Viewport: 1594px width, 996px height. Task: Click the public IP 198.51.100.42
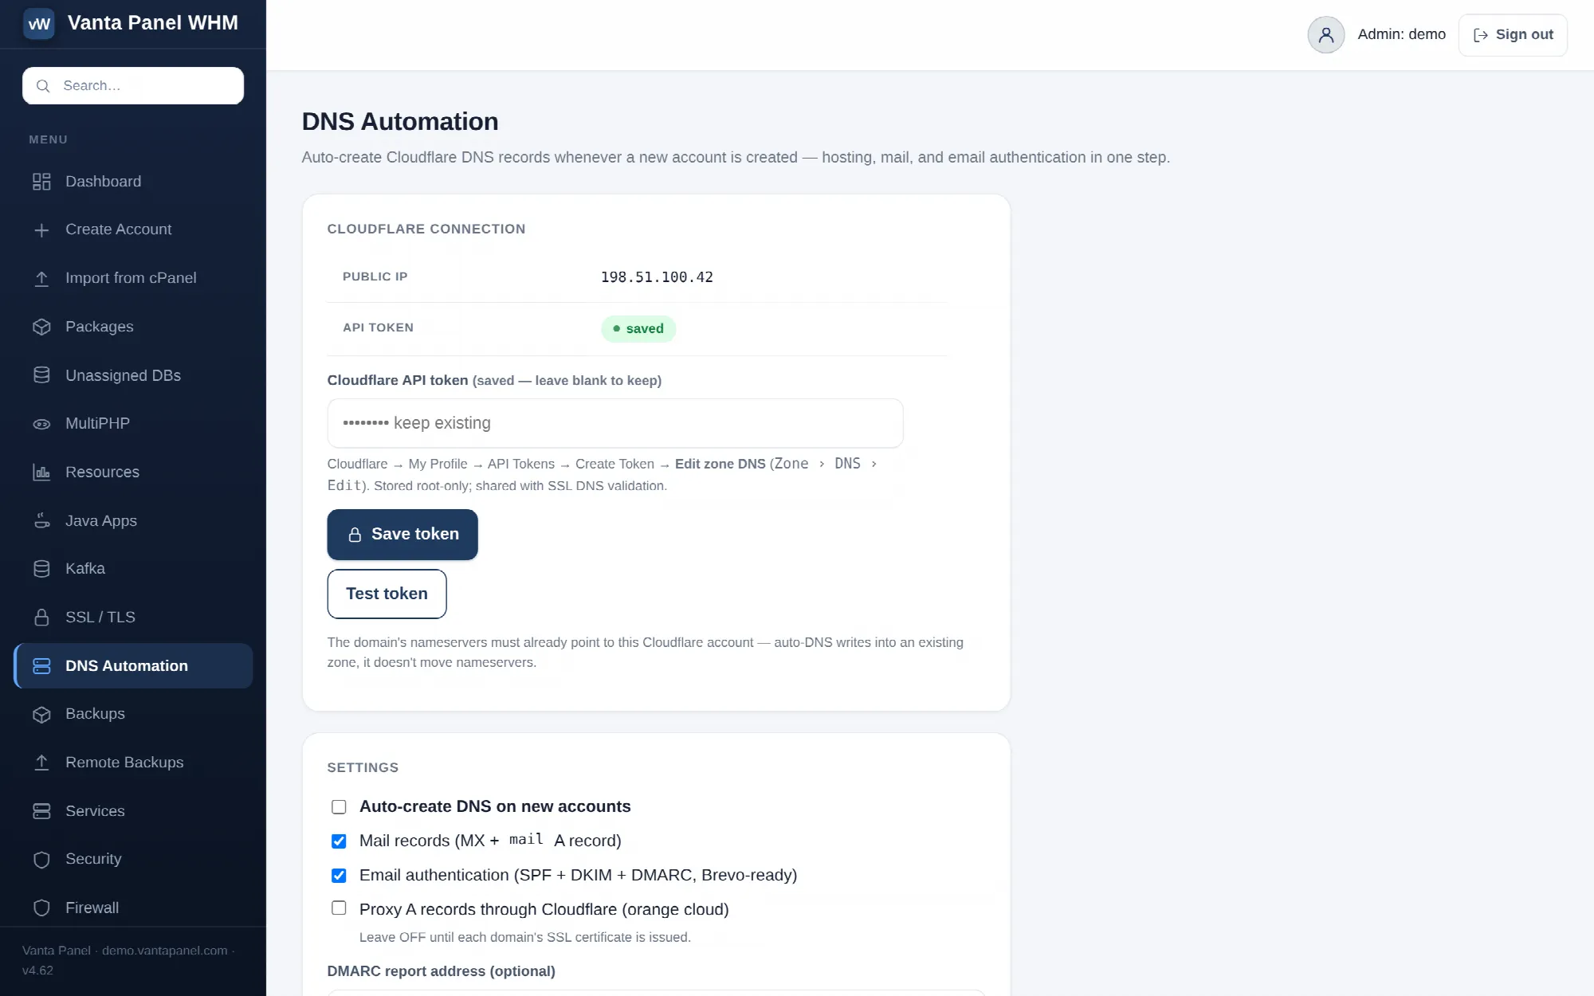tap(657, 277)
